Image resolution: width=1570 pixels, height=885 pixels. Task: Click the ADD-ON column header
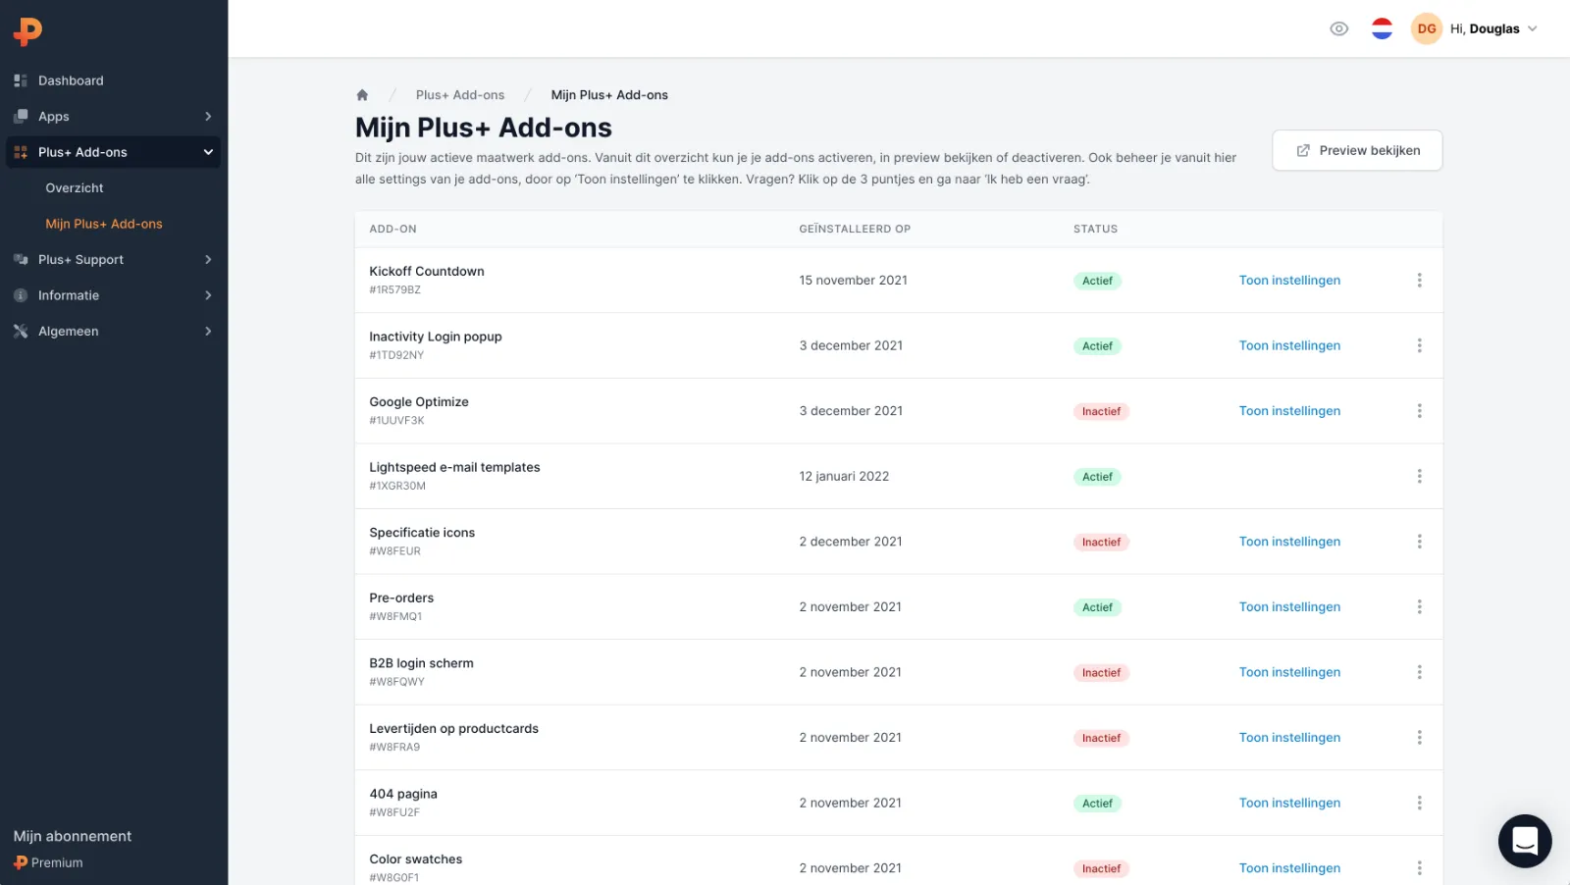point(392,229)
